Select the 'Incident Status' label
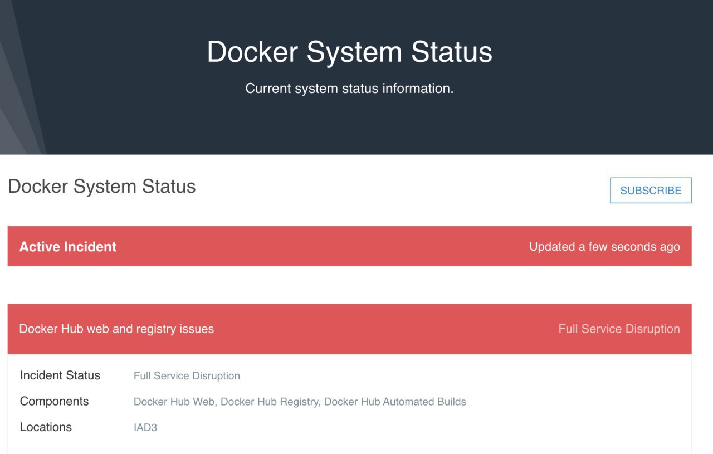This screenshot has width=713, height=454. (60, 375)
